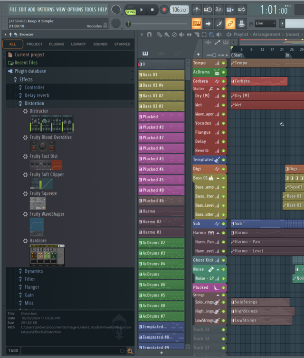Toggle link to controller chain icon

coord(230,23)
